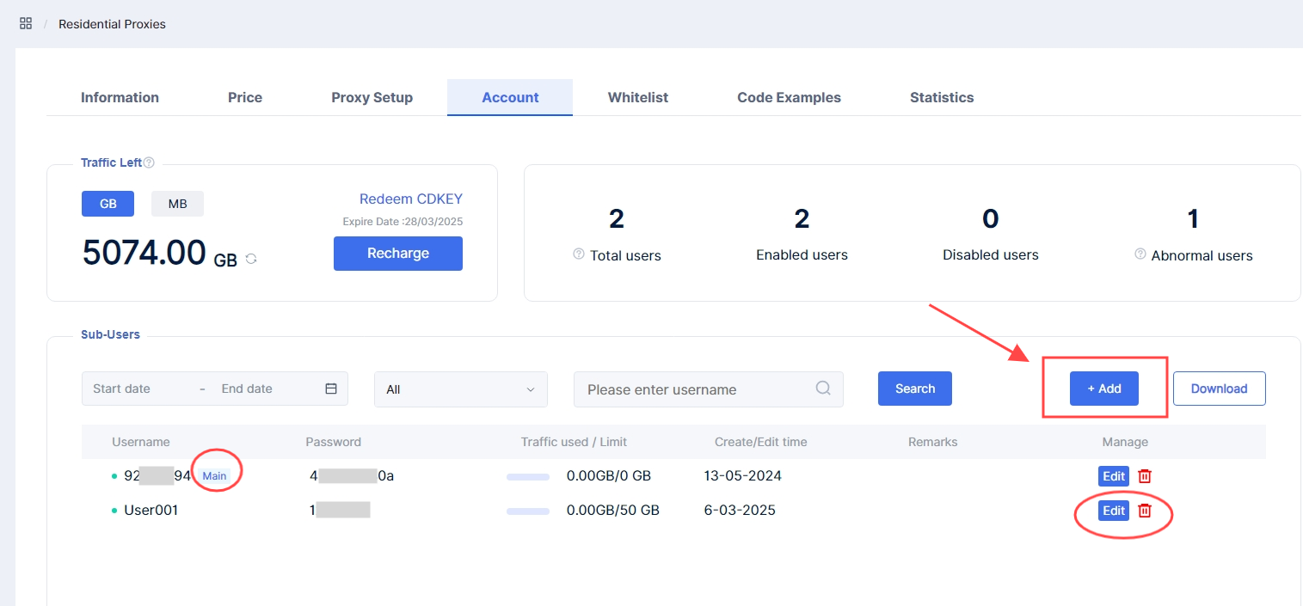Click magnifier icon in username search box
This screenshot has width=1303, height=606.
pos(823,389)
